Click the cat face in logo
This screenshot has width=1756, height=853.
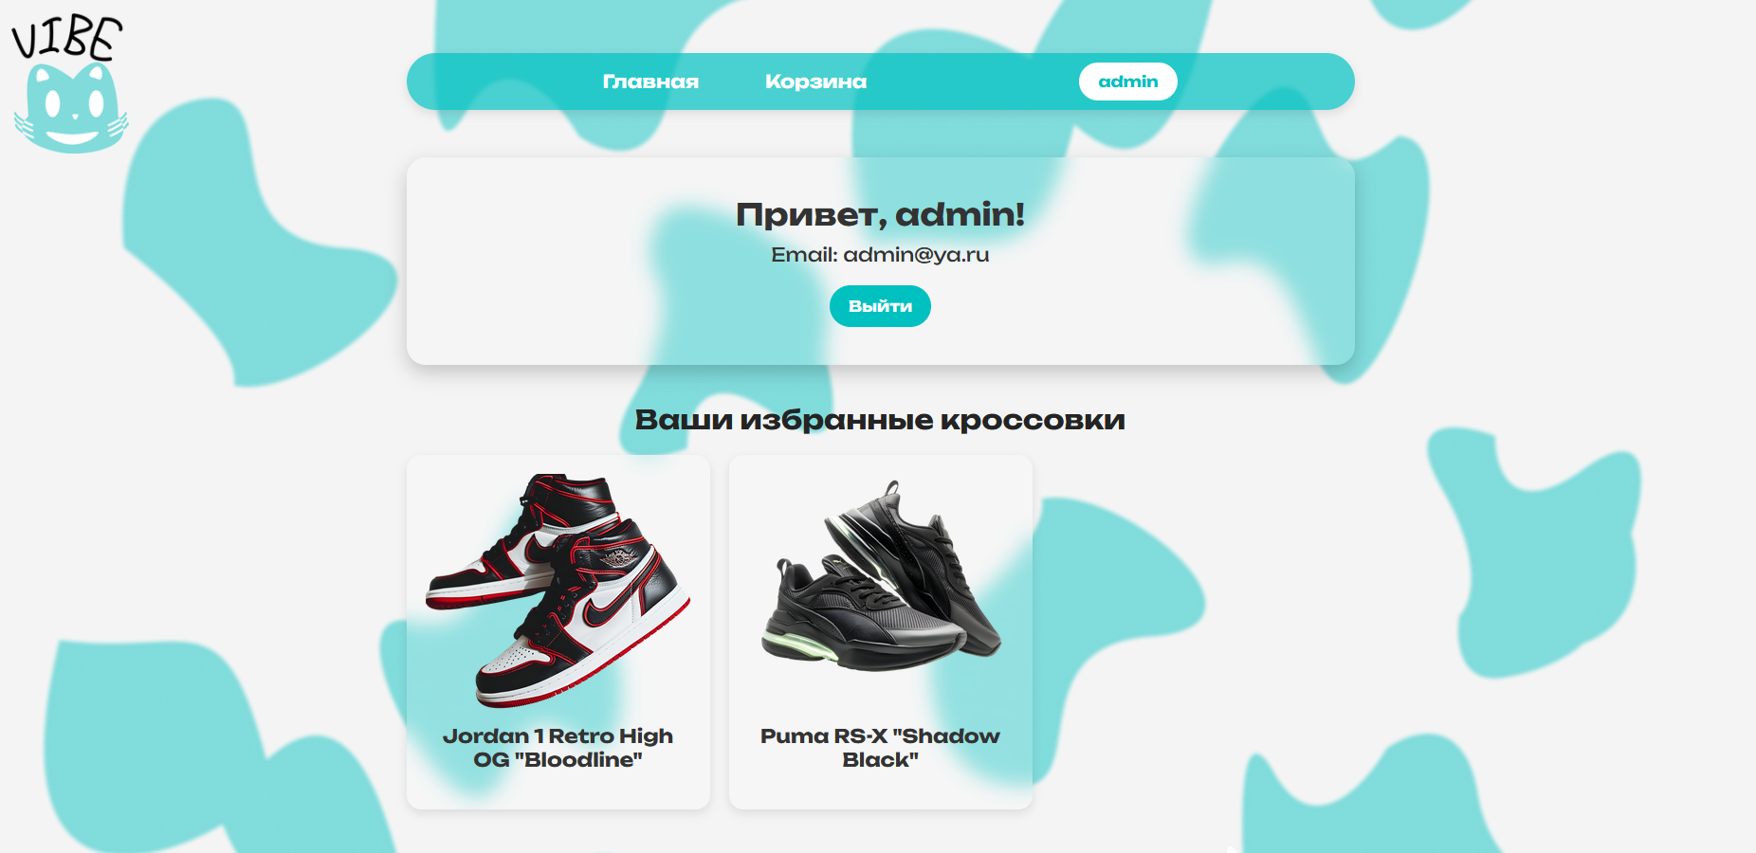(x=71, y=108)
